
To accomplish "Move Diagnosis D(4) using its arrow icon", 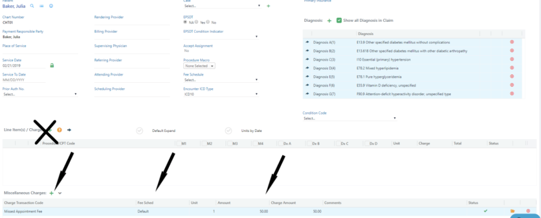I will tap(307, 68).
